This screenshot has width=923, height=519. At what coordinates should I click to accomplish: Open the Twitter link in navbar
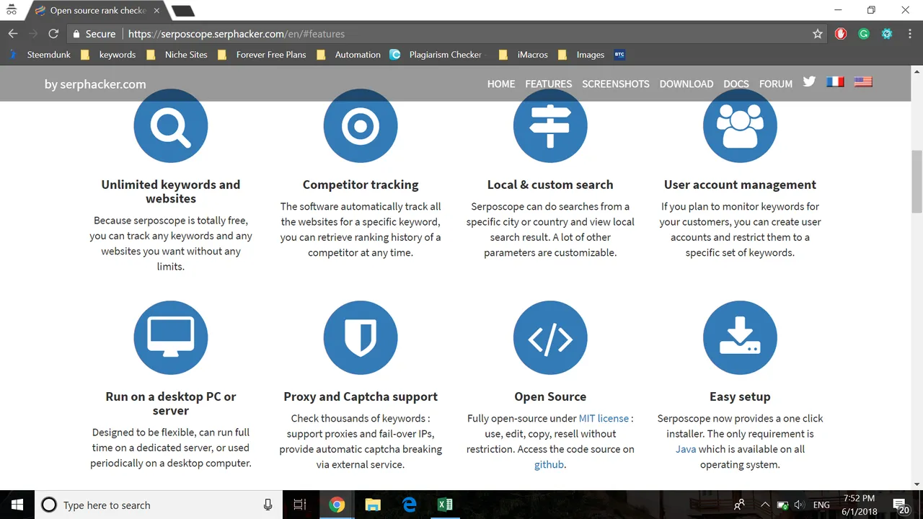809,82
